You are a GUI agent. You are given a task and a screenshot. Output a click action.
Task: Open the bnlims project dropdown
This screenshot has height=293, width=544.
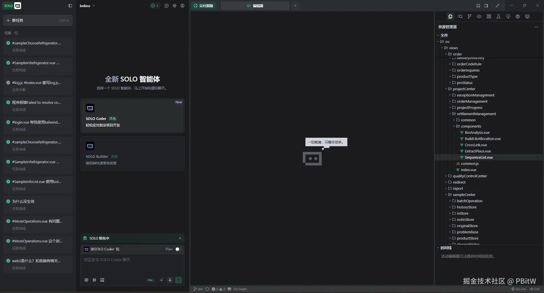tap(87, 6)
